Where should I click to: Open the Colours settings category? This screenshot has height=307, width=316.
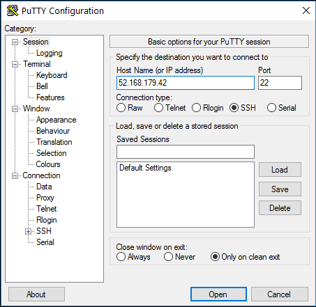tap(48, 164)
